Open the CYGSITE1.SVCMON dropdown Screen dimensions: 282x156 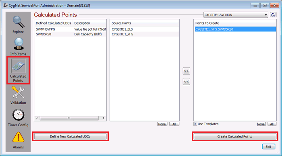tap(236, 15)
